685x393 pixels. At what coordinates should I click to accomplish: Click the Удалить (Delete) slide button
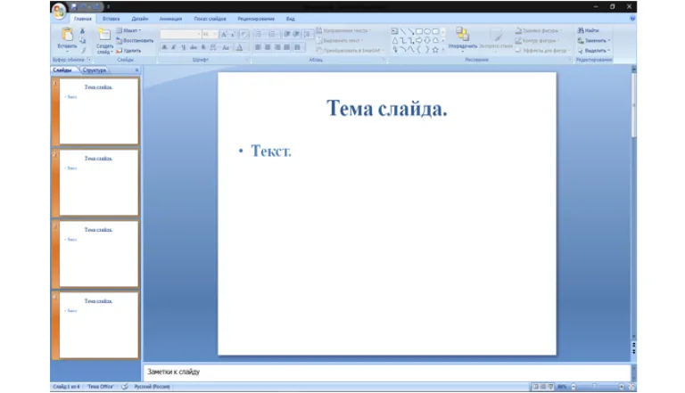click(x=128, y=51)
